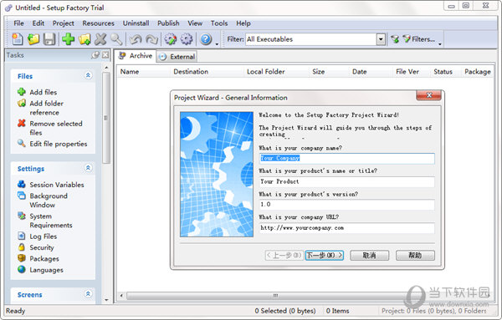Image resolution: width=502 pixels, height=320 pixels.
Task: Collapse the Files task group
Action: 88,75
